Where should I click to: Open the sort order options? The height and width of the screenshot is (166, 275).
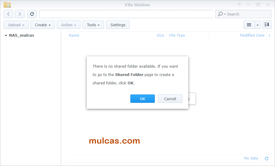point(267,25)
